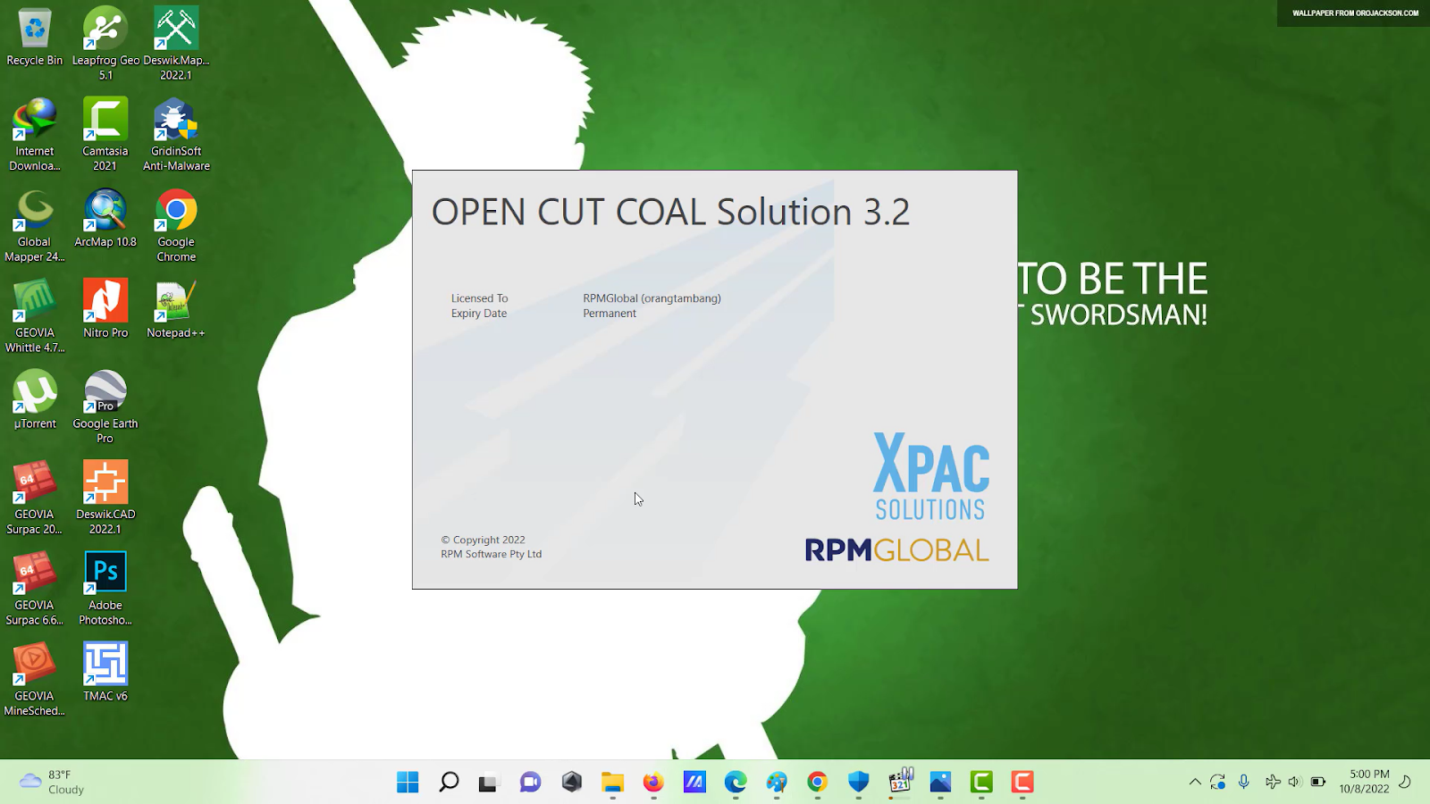
Task: Open File Explorer from the taskbar
Action: pos(612,783)
